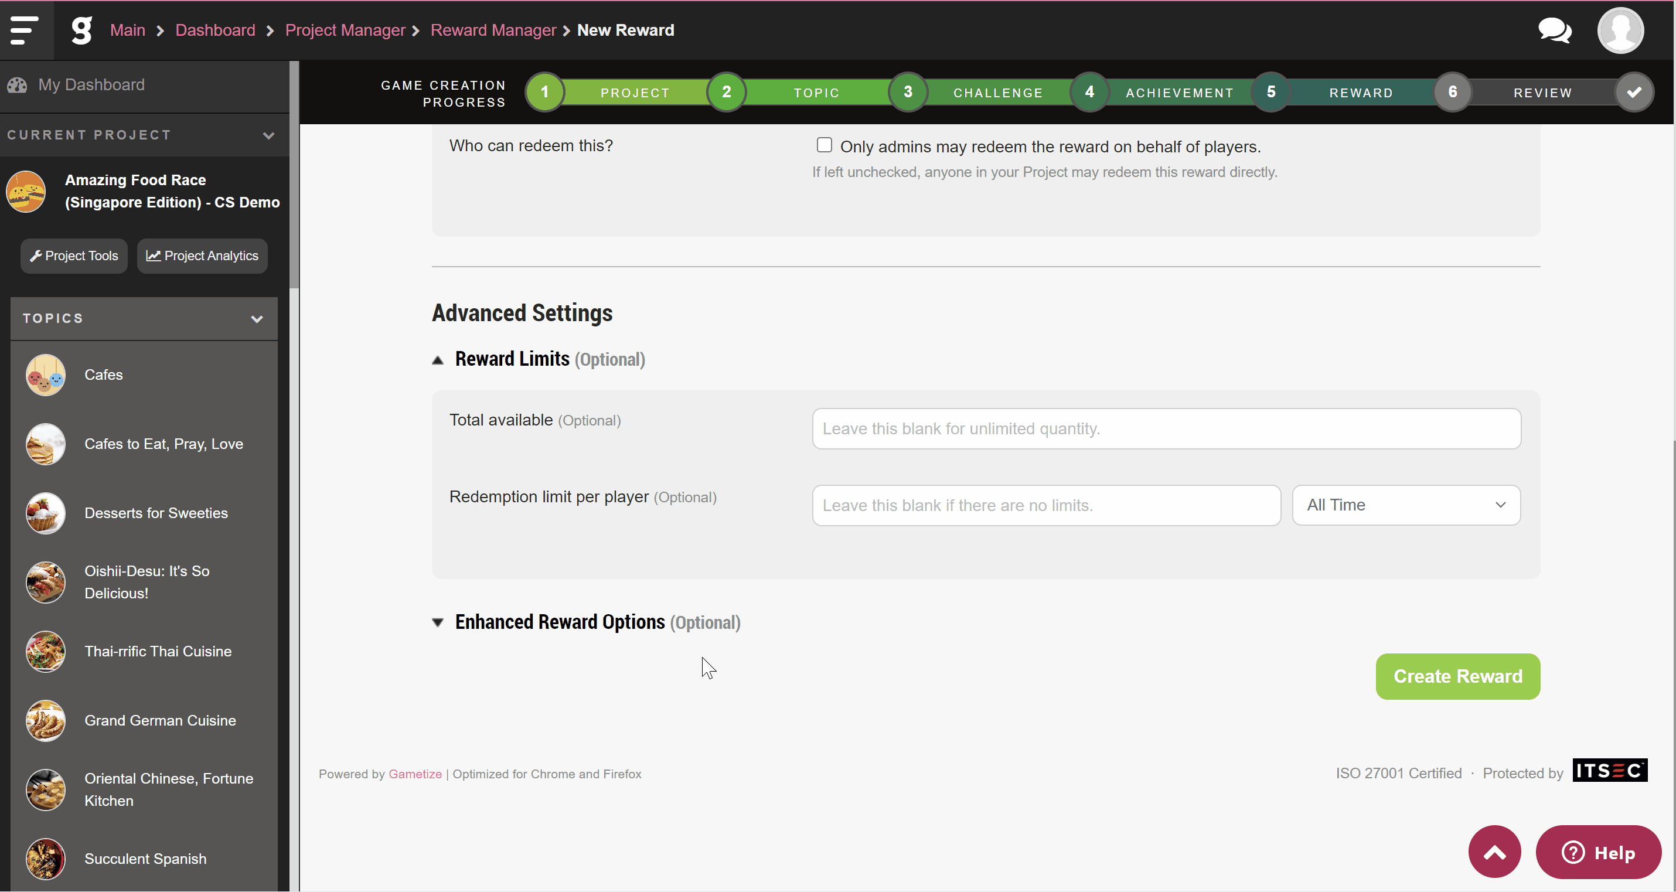The width and height of the screenshot is (1676, 892).
Task: Click the ITSEC logo in the footer
Action: tap(1610, 771)
